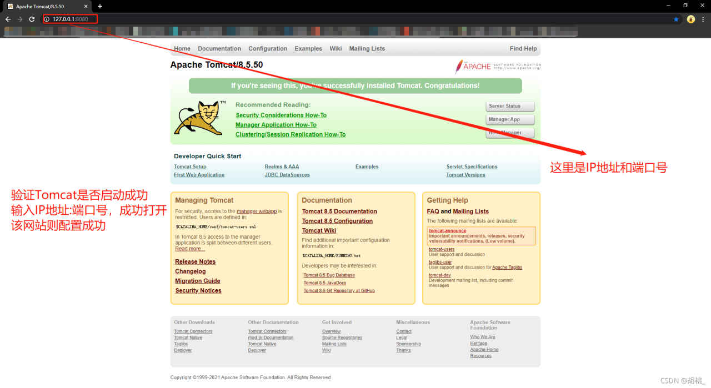Image resolution: width=711 pixels, height=388 pixels.
Task: Click the site info icon in the address bar
Action: (47, 19)
